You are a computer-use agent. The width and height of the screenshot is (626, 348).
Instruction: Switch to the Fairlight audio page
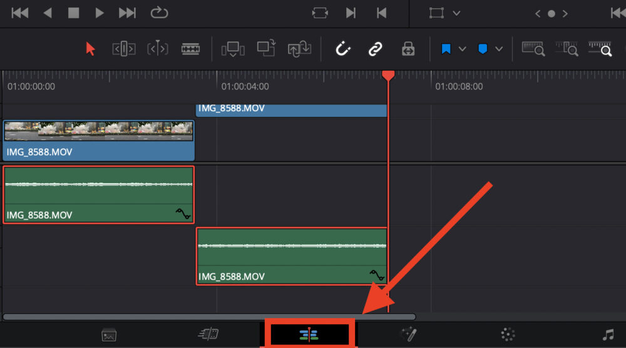click(x=608, y=334)
